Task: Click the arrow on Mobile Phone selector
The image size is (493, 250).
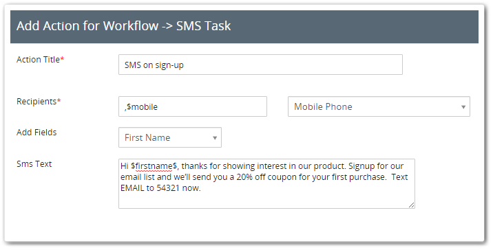Action: click(463, 107)
